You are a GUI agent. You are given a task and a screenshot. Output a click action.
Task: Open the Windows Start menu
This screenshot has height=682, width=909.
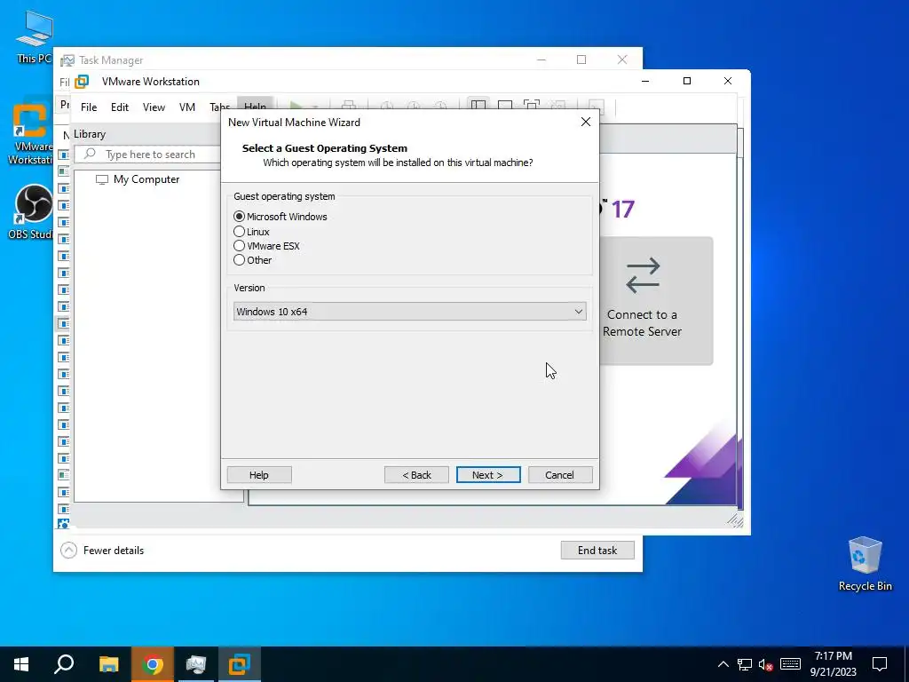pos(21,664)
